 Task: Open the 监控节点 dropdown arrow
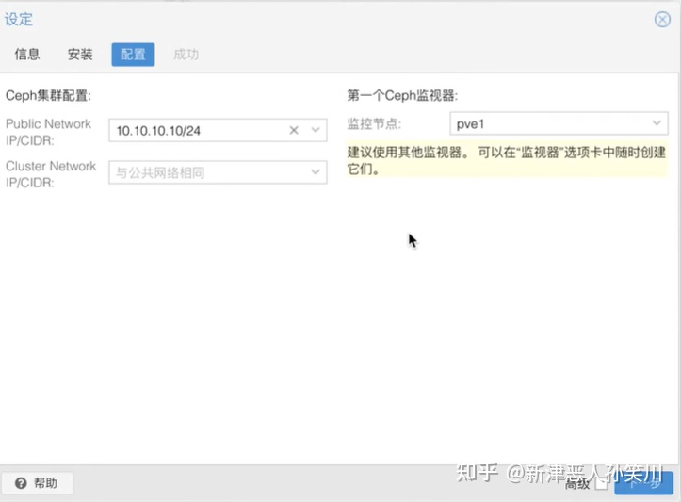pyautogui.click(x=657, y=123)
